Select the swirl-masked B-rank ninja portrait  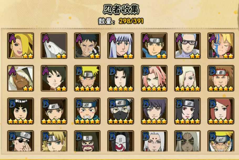(121, 141)
